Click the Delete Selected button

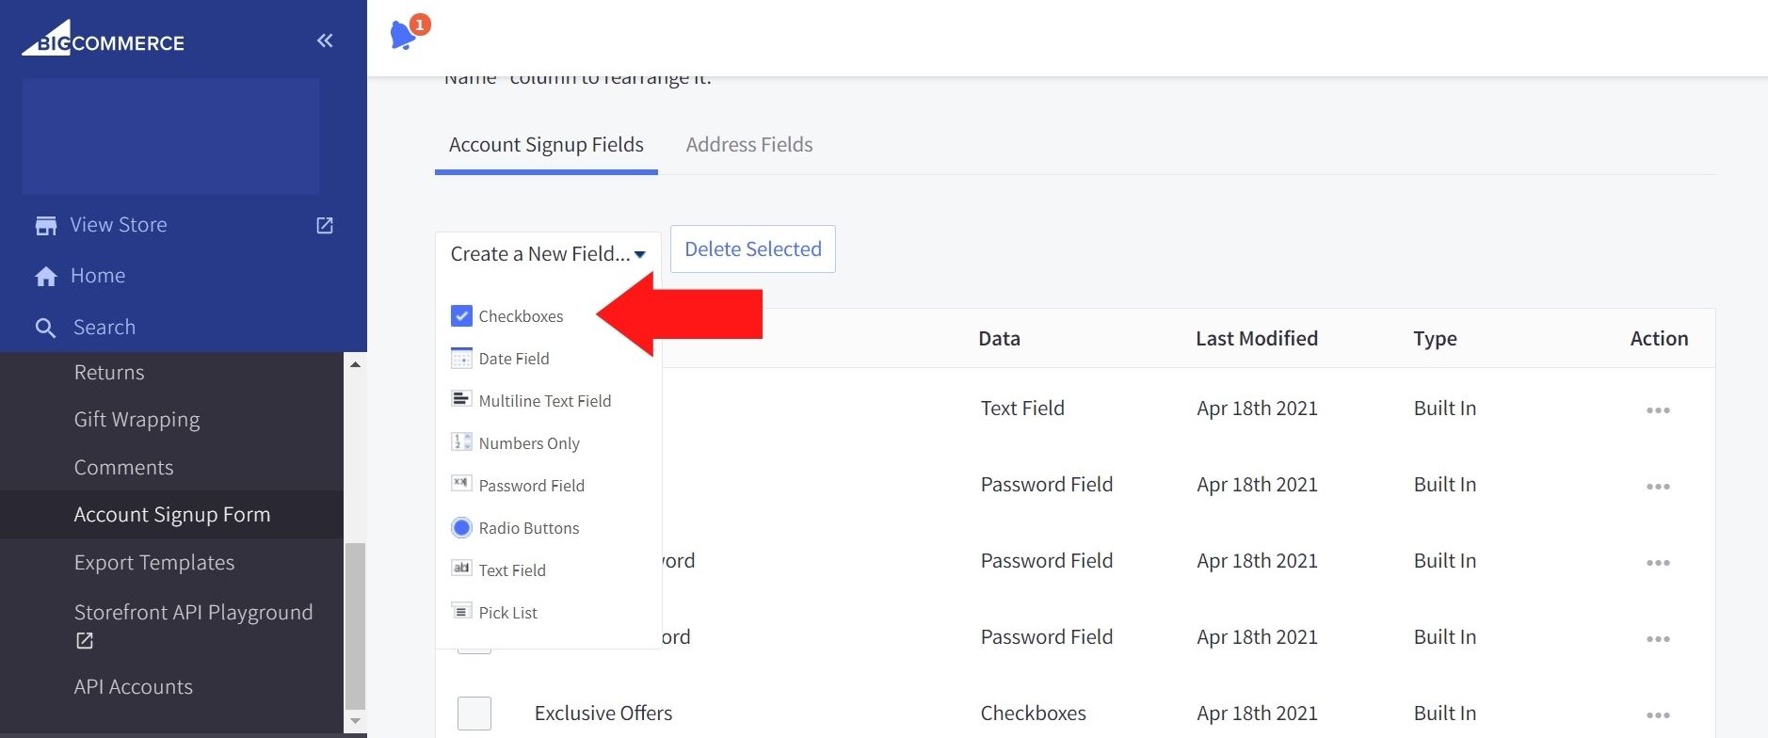752,249
